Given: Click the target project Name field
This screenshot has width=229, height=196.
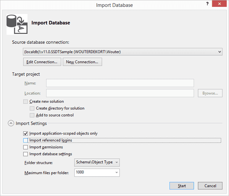Looking at the screenshot, I should 120,83.
